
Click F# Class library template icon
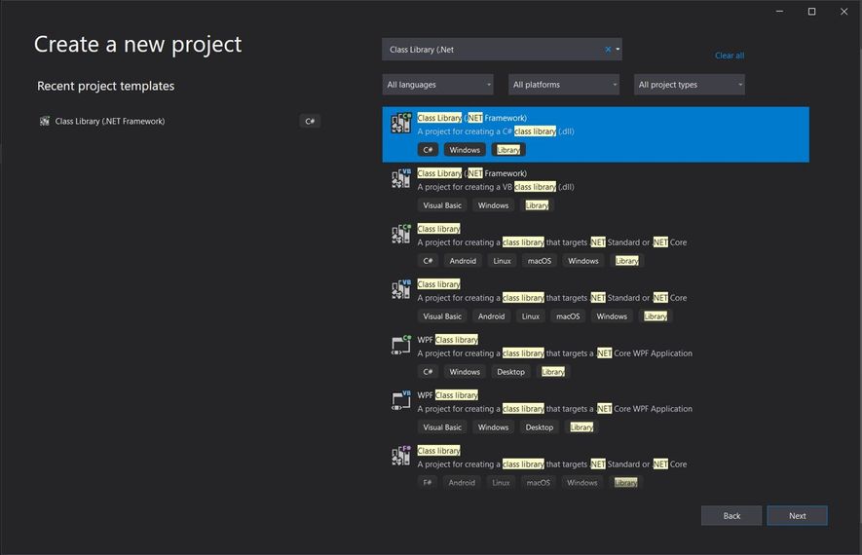click(x=400, y=456)
